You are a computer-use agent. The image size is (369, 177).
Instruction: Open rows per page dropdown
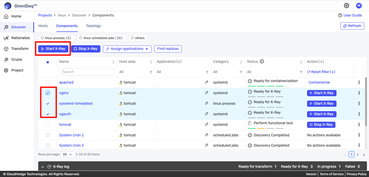point(68,154)
